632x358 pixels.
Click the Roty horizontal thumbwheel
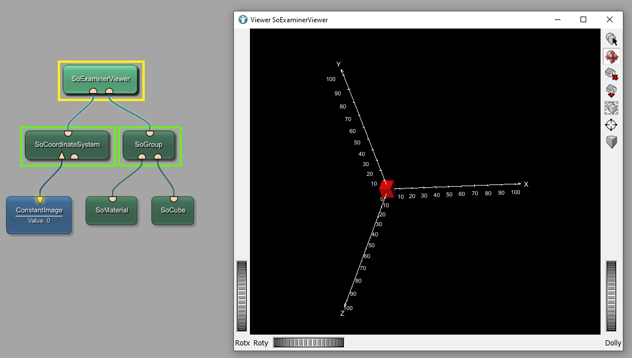coord(309,343)
